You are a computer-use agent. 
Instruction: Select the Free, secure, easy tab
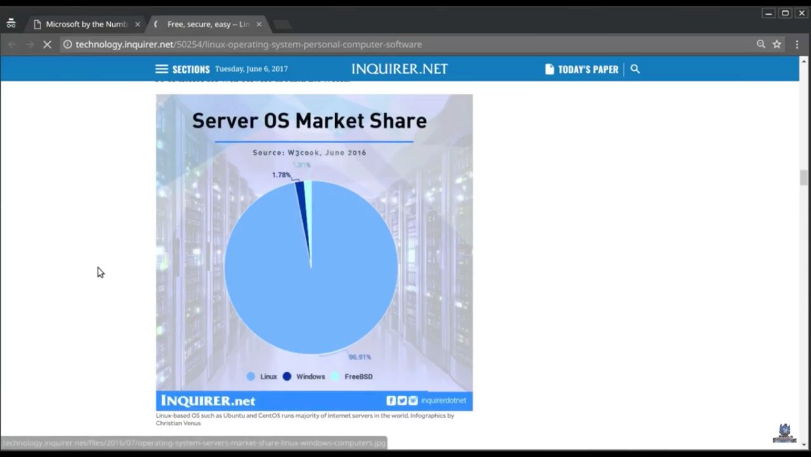207,24
